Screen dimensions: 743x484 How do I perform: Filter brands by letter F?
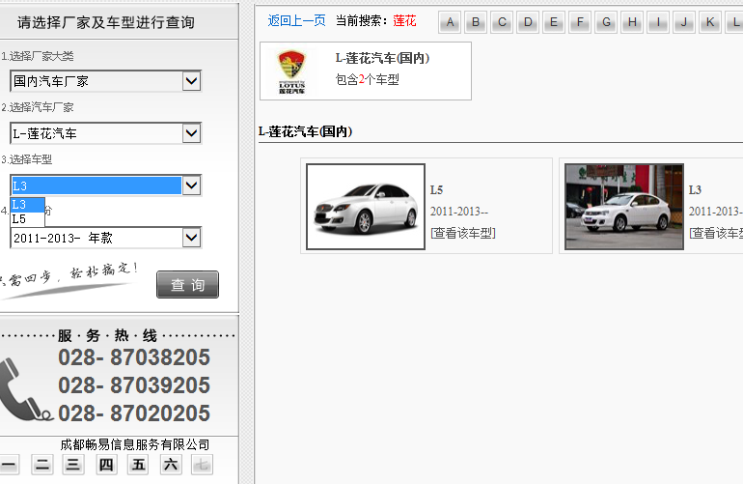580,22
